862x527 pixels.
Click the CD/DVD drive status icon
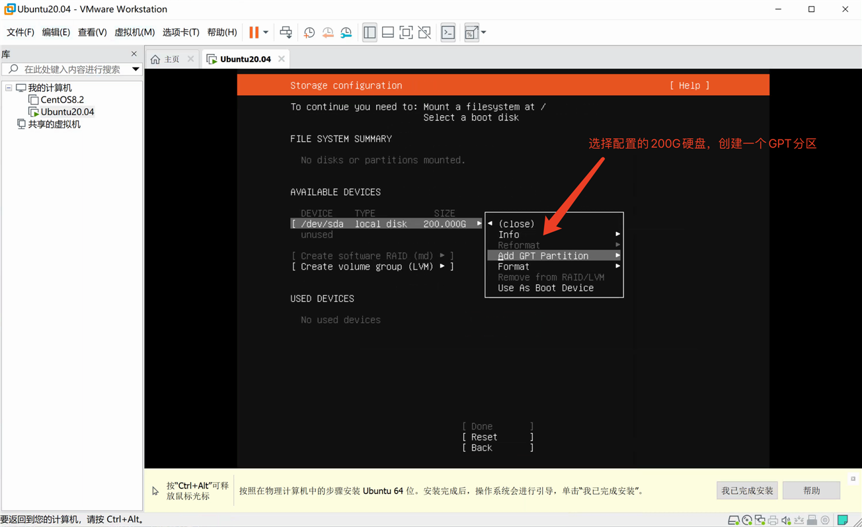coord(747,520)
